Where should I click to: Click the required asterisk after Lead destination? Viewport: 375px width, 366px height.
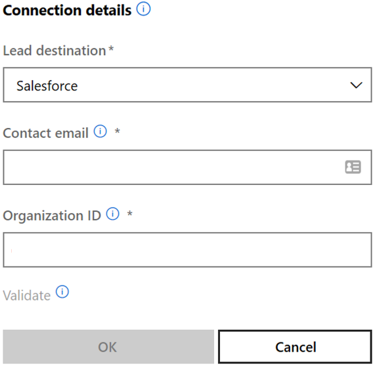pyautogui.click(x=111, y=49)
